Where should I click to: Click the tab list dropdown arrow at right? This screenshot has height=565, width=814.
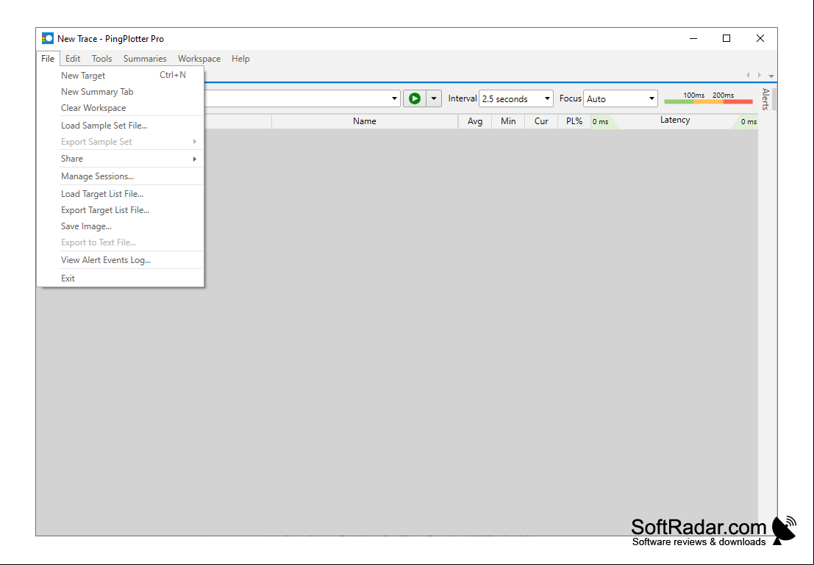point(771,76)
